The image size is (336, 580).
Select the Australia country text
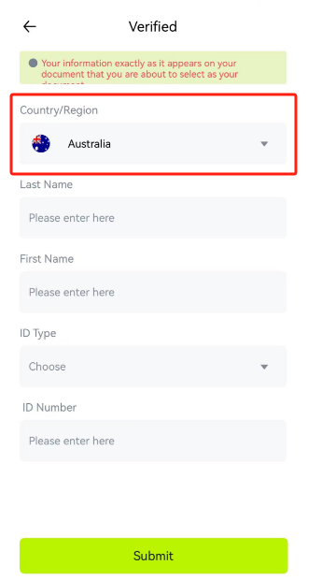click(89, 143)
